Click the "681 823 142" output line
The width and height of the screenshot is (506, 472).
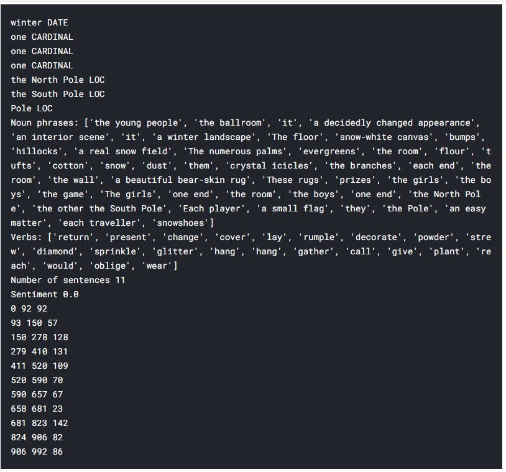click(39, 423)
